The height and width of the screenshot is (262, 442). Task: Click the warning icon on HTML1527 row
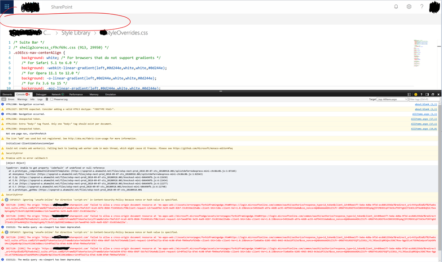3,109
